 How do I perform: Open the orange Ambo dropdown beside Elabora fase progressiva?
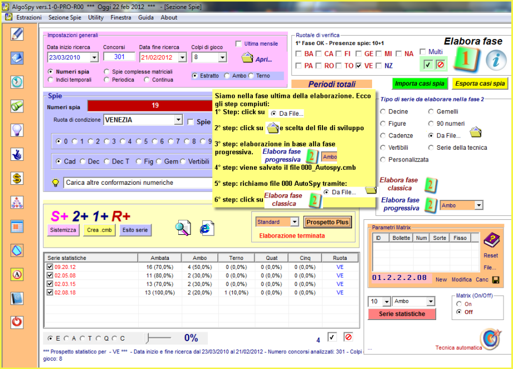[x=479, y=205]
